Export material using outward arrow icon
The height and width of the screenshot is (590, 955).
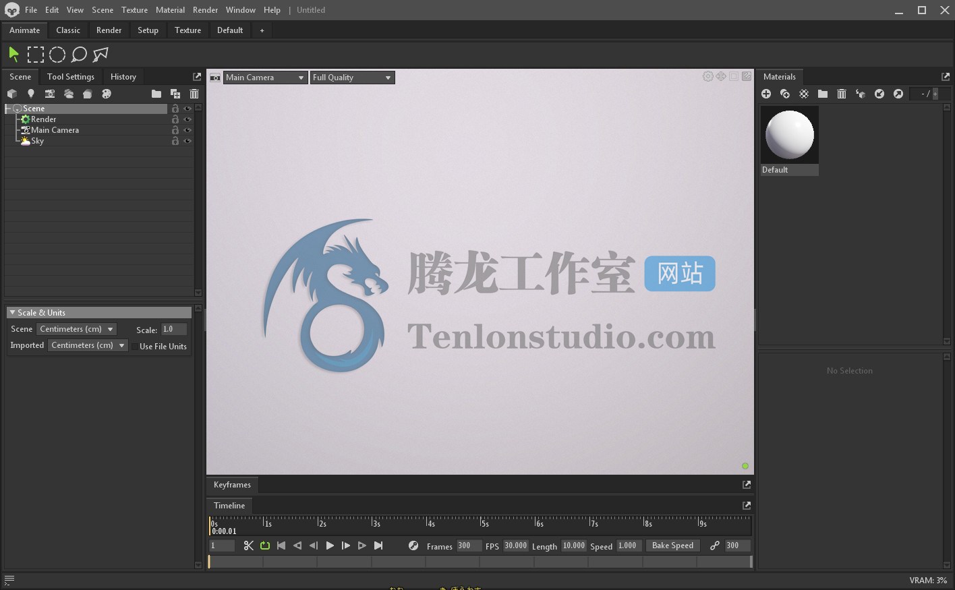(x=898, y=94)
